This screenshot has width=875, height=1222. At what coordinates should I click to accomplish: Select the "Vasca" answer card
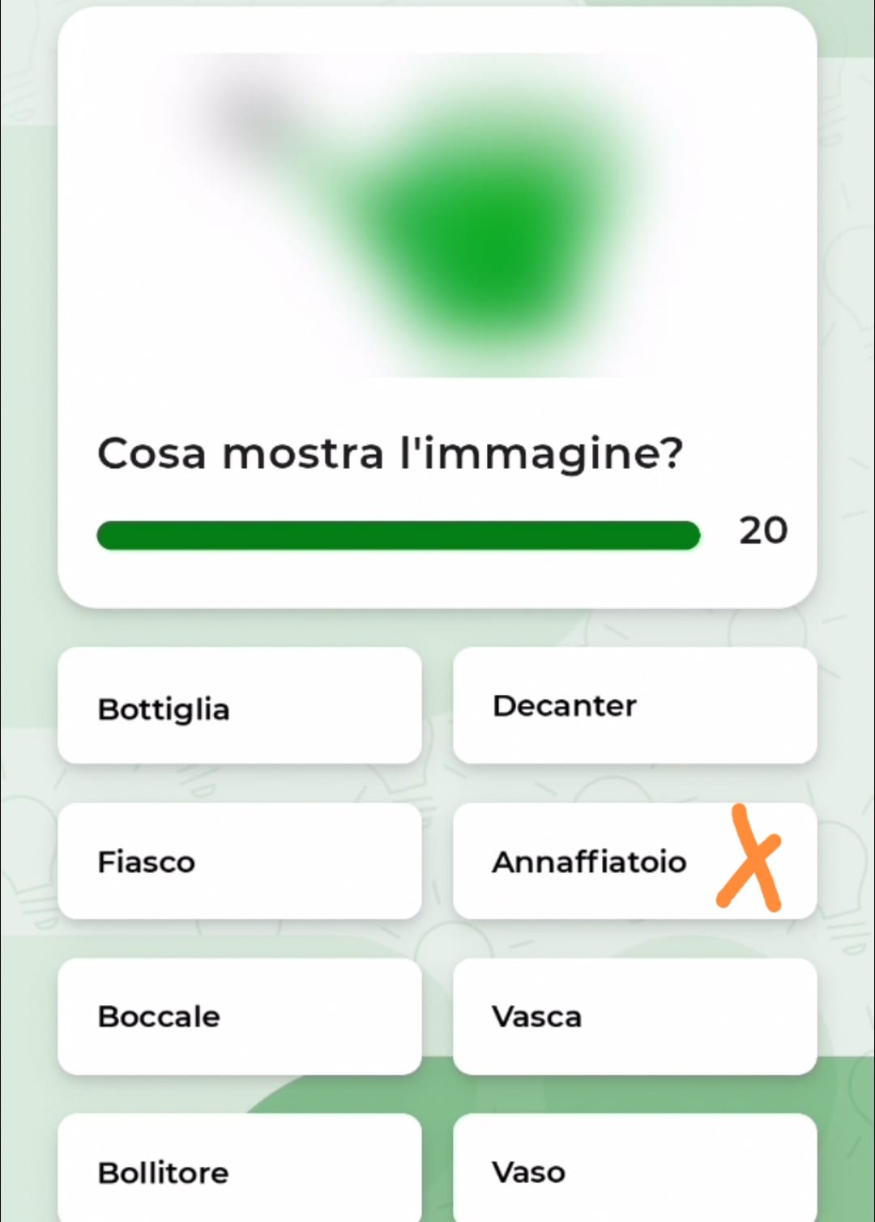pos(634,1017)
